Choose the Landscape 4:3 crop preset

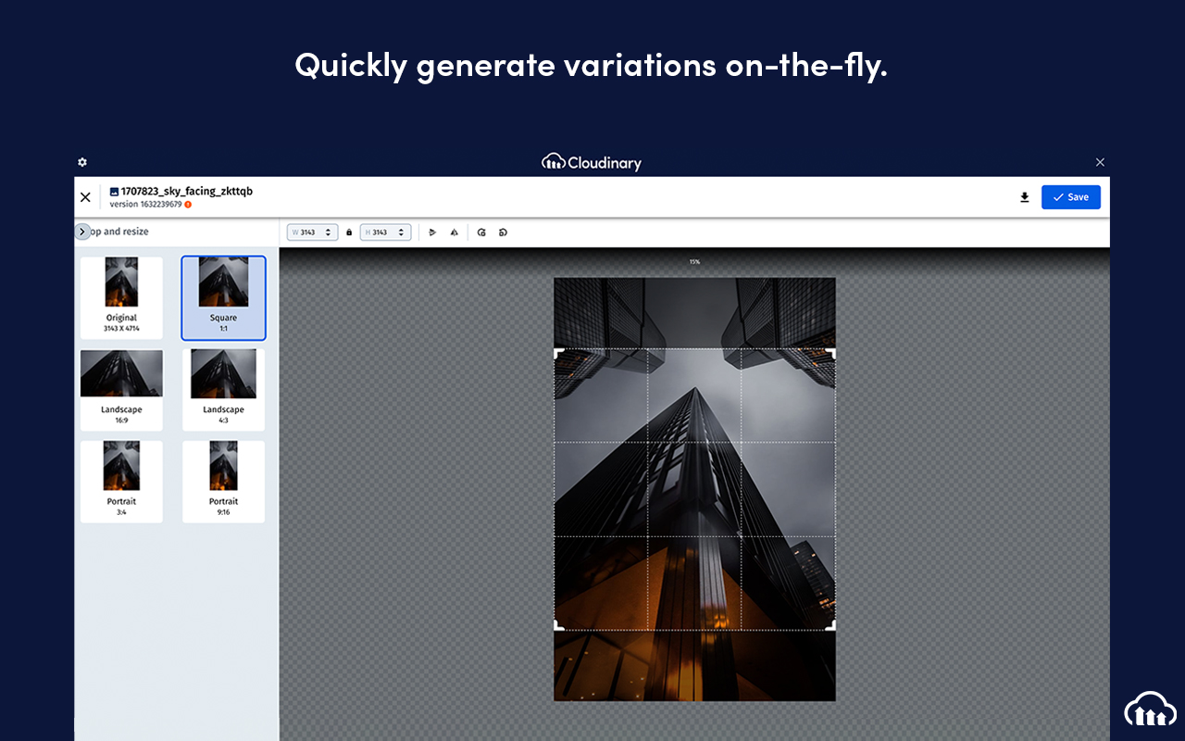(223, 390)
